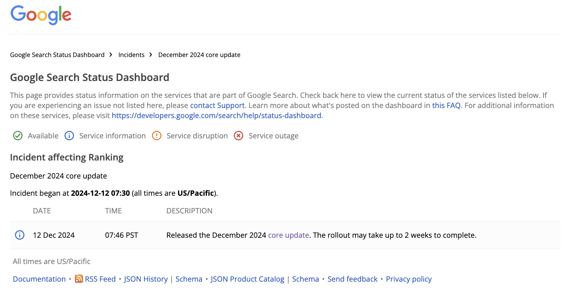Click the Google logo
The image size is (572, 297).
pyautogui.click(x=41, y=15)
